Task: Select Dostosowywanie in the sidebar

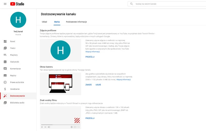Action: click(18, 96)
